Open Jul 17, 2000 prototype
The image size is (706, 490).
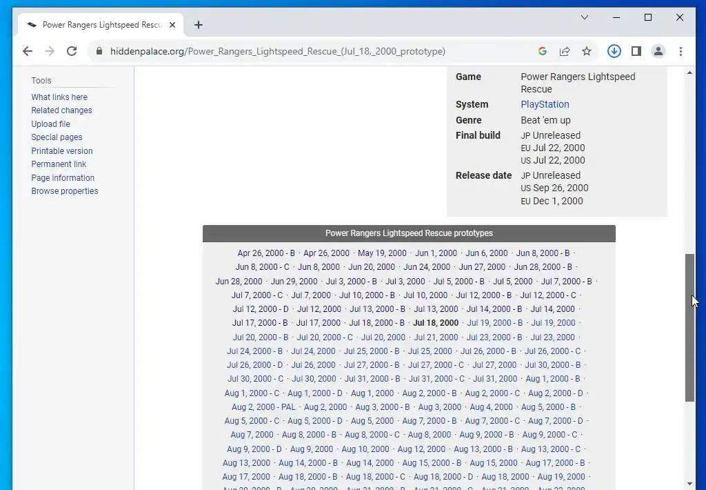point(319,323)
